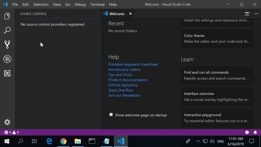Click the 'No recent folders' text
The height and width of the screenshot is (147, 261).
coord(123,31)
